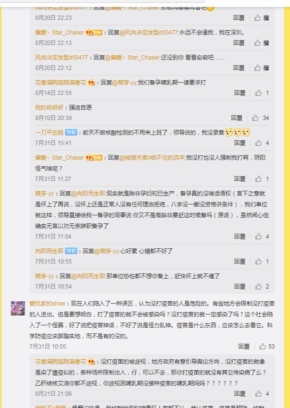Open the @风向决定发型d50477 mention link

coord(149,33)
